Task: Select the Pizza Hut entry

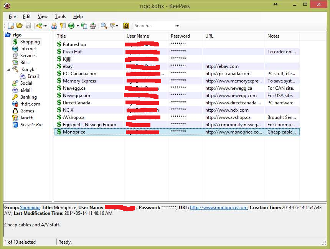Action: click(72, 52)
